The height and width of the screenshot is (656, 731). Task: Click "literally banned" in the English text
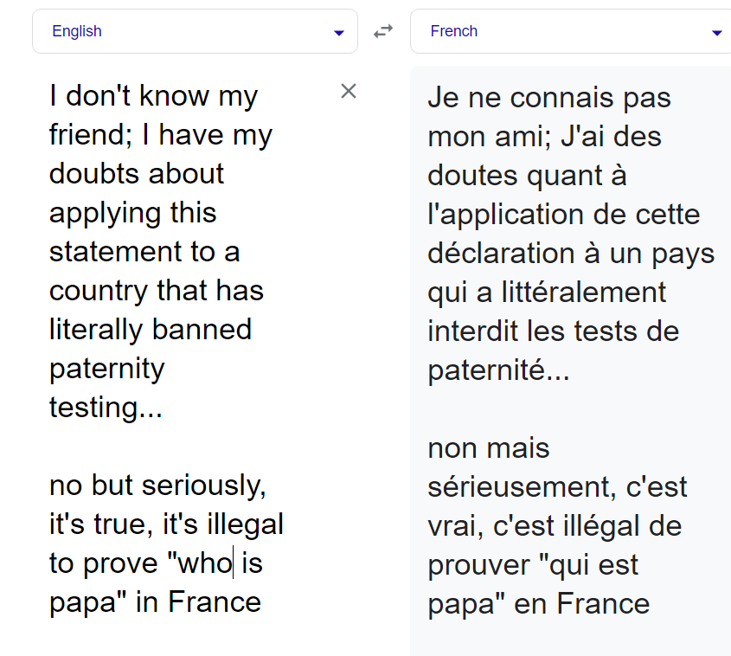click(x=151, y=330)
